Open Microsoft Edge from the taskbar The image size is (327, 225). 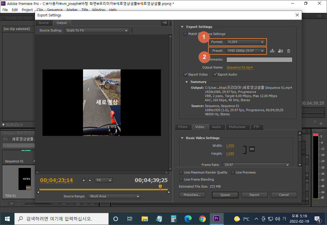[188, 219]
